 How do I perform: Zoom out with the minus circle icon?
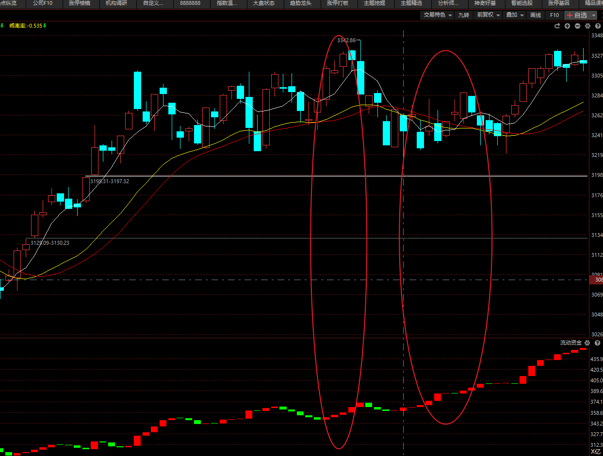coord(577,26)
